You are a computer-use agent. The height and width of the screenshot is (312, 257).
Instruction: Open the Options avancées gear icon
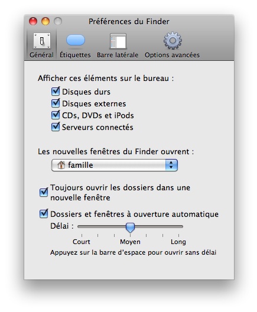(x=173, y=41)
